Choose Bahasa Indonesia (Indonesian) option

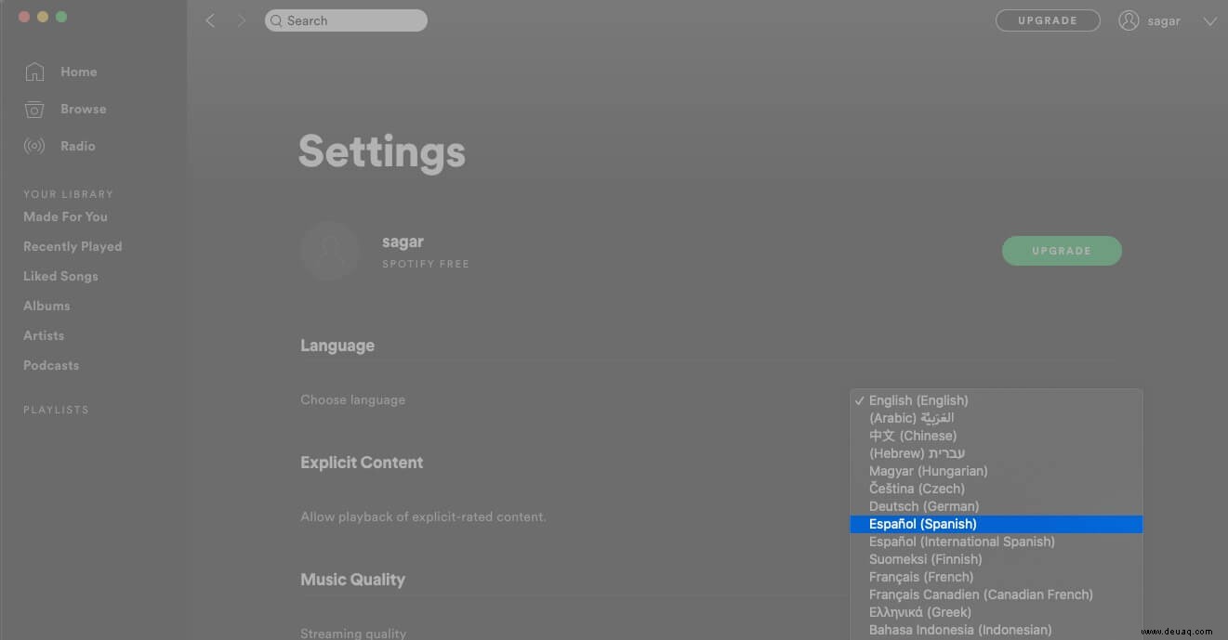coord(997,630)
